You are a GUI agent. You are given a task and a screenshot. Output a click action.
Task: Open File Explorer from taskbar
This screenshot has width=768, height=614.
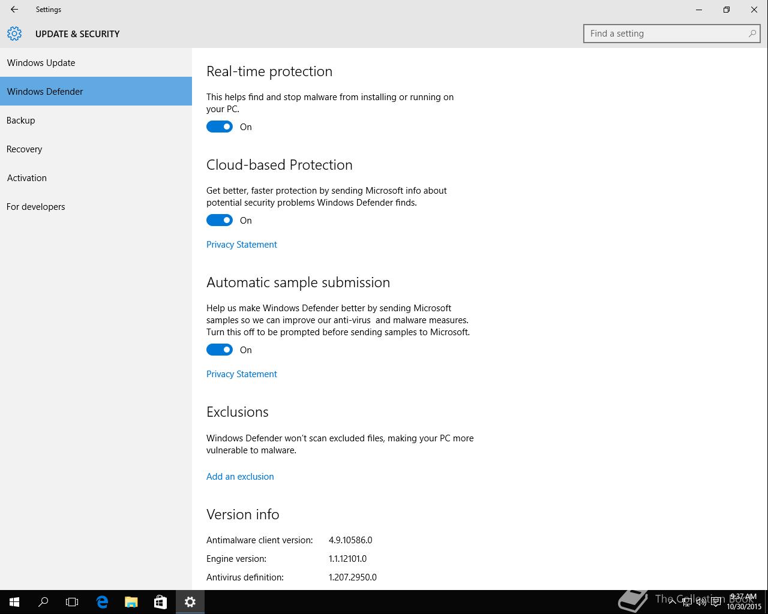[x=131, y=602]
